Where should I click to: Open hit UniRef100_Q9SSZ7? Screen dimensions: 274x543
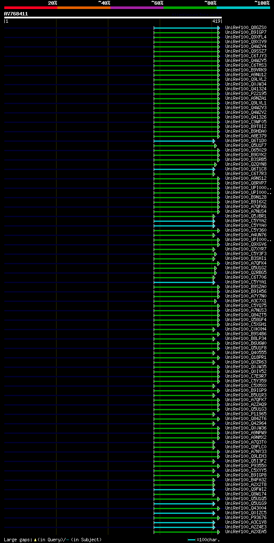tap(246, 51)
